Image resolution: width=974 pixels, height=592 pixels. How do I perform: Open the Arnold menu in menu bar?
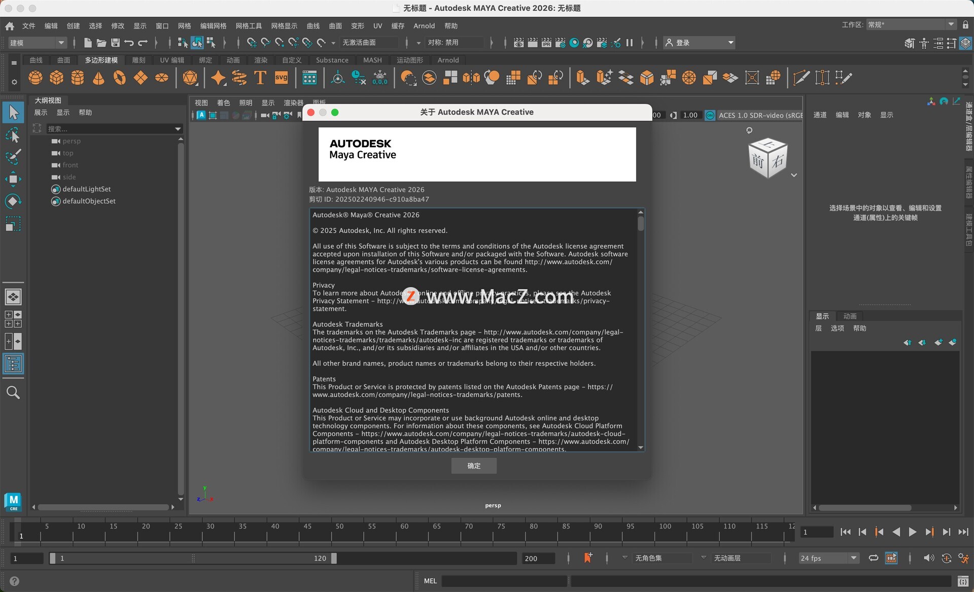pyautogui.click(x=424, y=26)
